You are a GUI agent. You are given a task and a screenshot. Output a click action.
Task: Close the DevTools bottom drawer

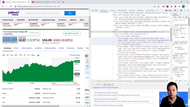pyautogui.click(x=188, y=84)
